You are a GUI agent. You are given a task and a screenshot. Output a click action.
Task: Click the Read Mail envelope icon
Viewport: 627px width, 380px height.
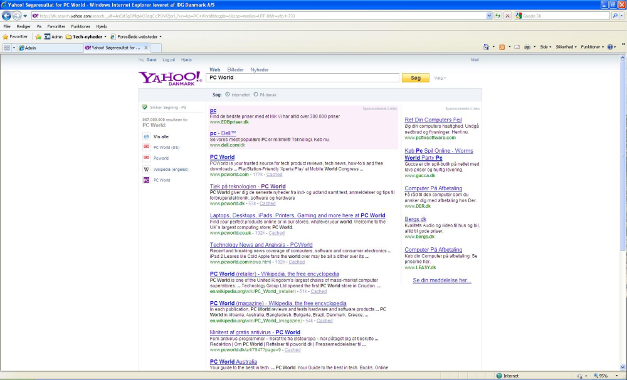click(x=517, y=47)
